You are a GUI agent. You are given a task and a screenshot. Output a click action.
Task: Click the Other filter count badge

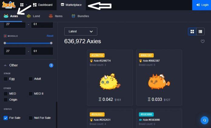[x=51, y=65]
